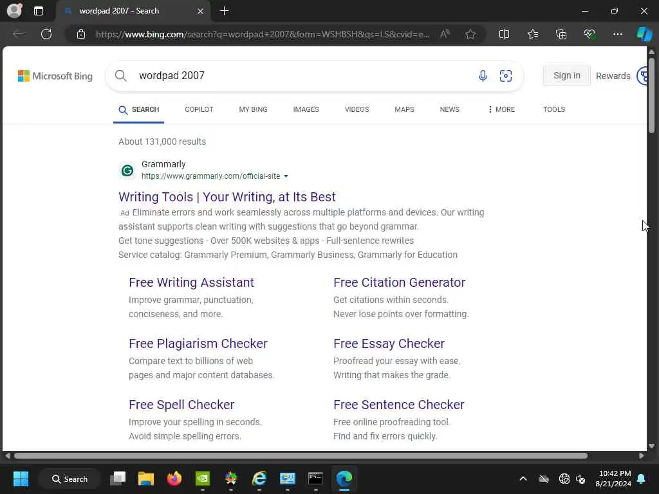The width and height of the screenshot is (659, 494).
Task: View site information lock icon
Action: (81, 34)
